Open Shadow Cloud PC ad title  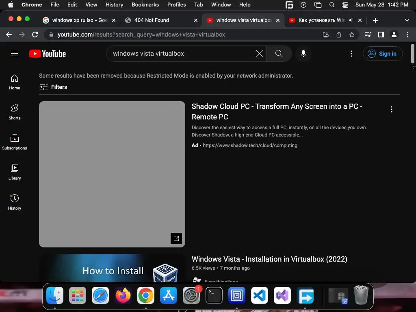[277, 111]
